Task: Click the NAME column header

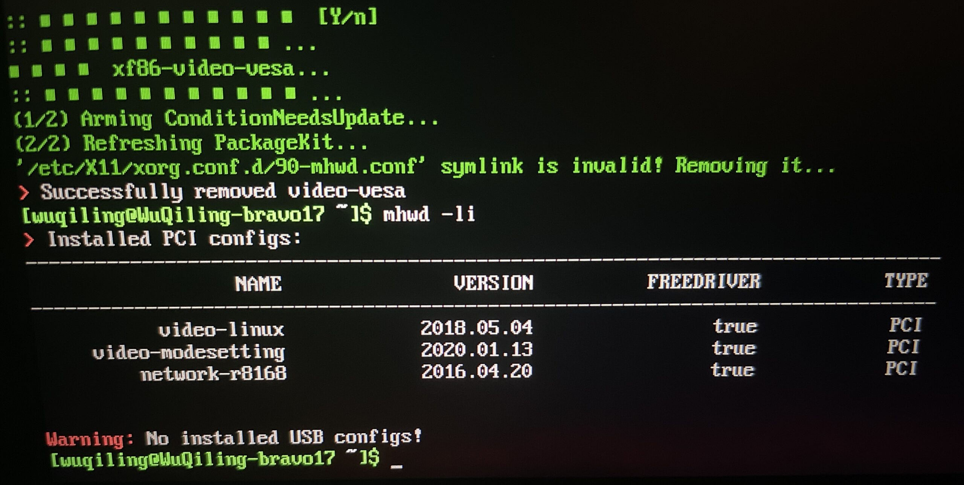Action: pyautogui.click(x=258, y=284)
